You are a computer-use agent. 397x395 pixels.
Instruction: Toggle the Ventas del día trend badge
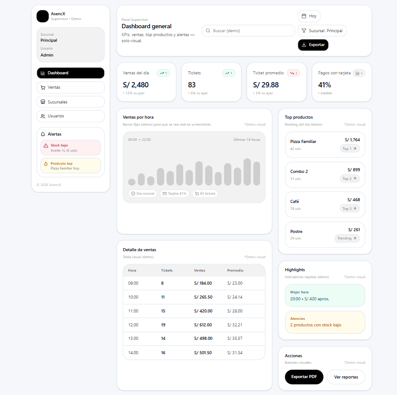tap(163, 73)
